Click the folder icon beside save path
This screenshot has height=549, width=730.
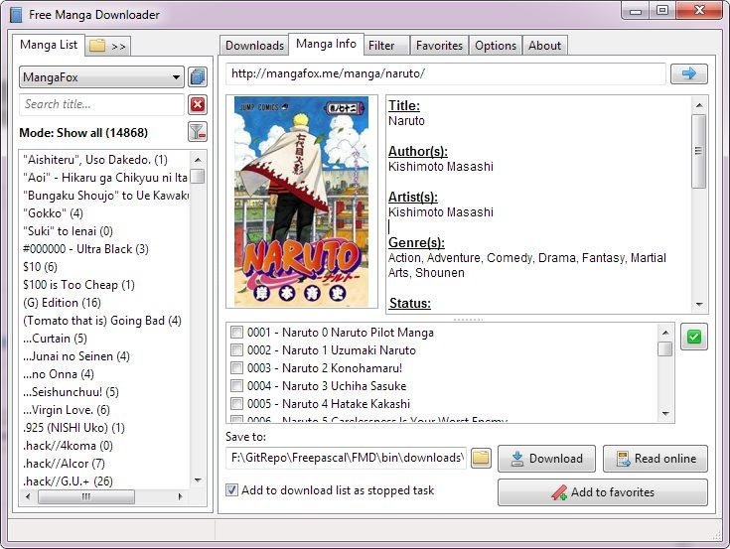481,458
